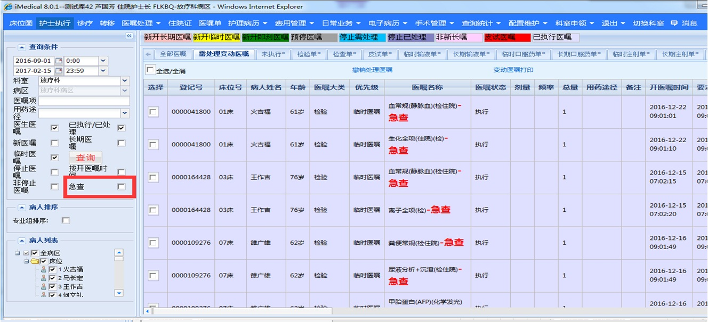Open calendar picker for 2016-09-01 date
This screenshot has width=708, height=322.
(x=59, y=61)
